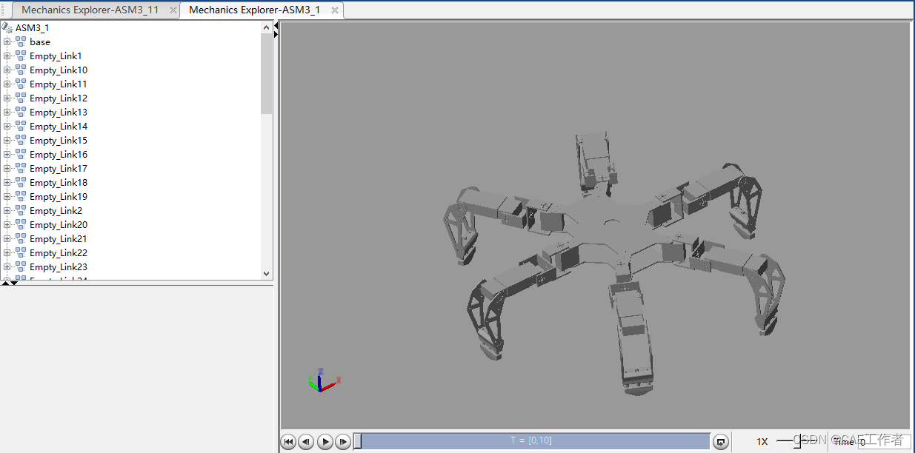Click the Empty_Link15 block icon
This screenshot has height=453, width=915.
point(21,141)
